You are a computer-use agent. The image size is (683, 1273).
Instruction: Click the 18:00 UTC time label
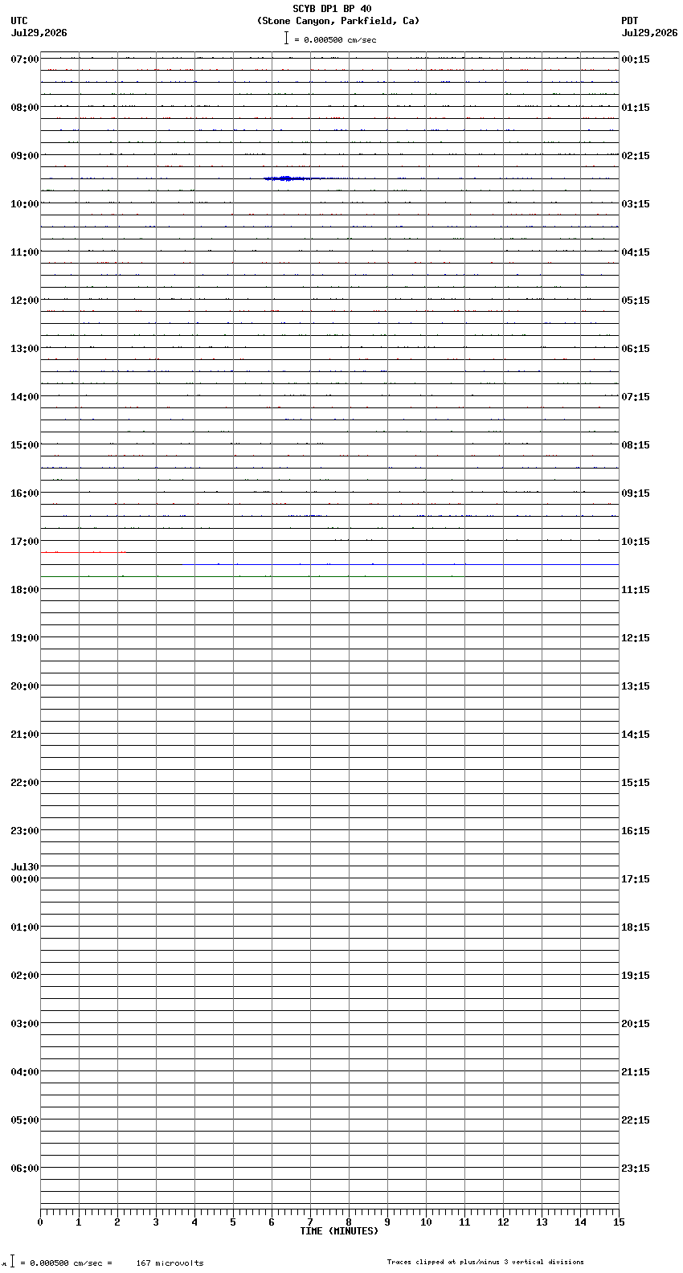pyautogui.click(x=25, y=590)
